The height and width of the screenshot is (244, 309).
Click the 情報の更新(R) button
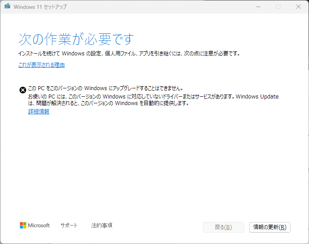pos(269,227)
